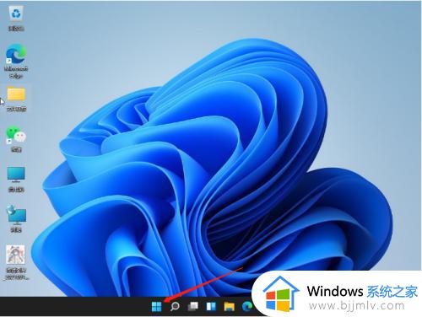Open Microsoft Edge from the taskbar
The image size is (422, 317).
pos(247,306)
